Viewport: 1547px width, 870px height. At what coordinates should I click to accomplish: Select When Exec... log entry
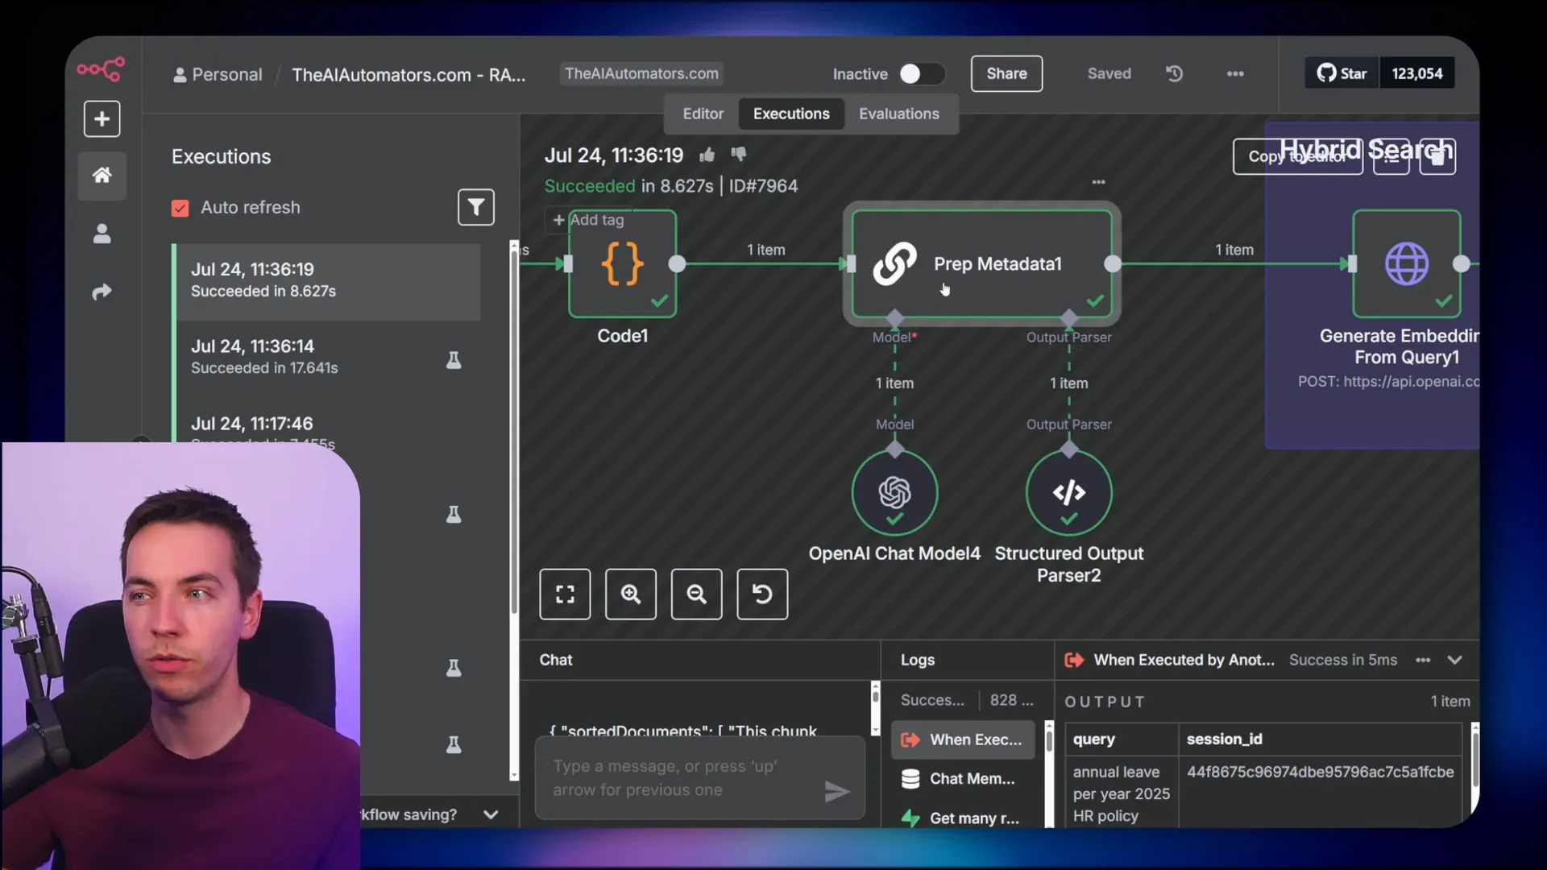(x=963, y=739)
